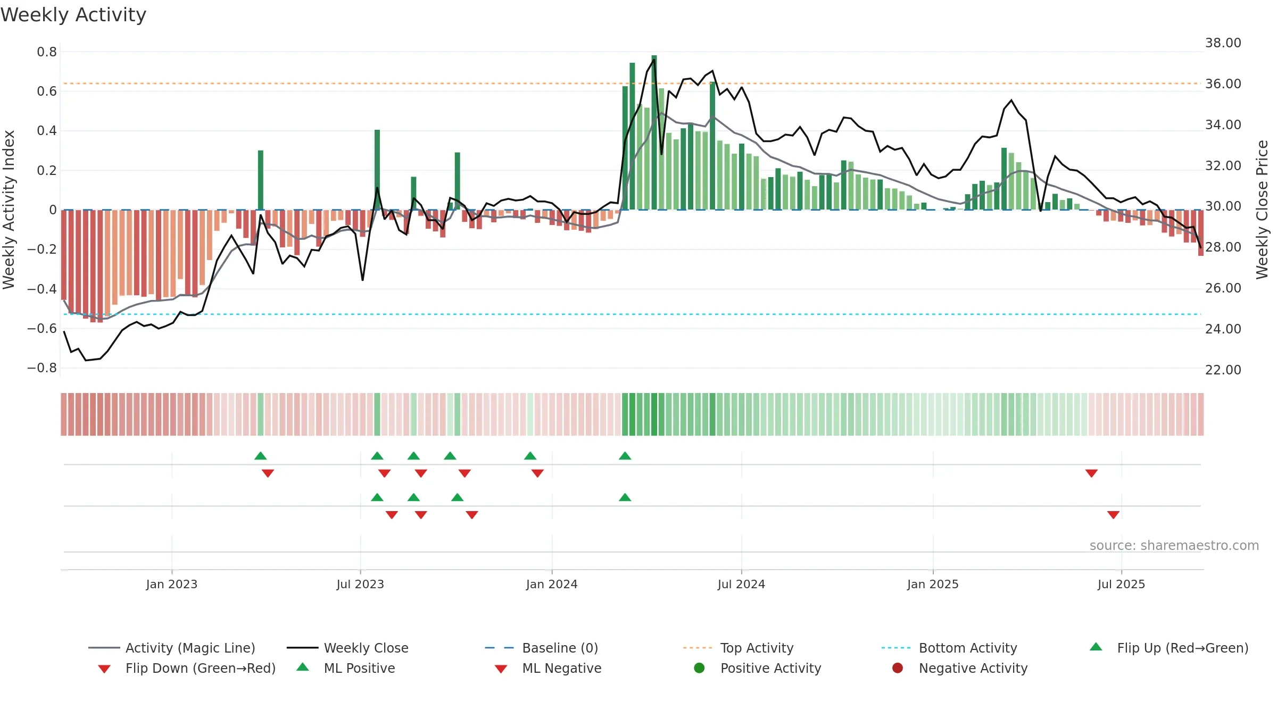This screenshot has width=1277, height=718.
Task: Click the Activity Magic Line gray legend line
Action: (104, 648)
